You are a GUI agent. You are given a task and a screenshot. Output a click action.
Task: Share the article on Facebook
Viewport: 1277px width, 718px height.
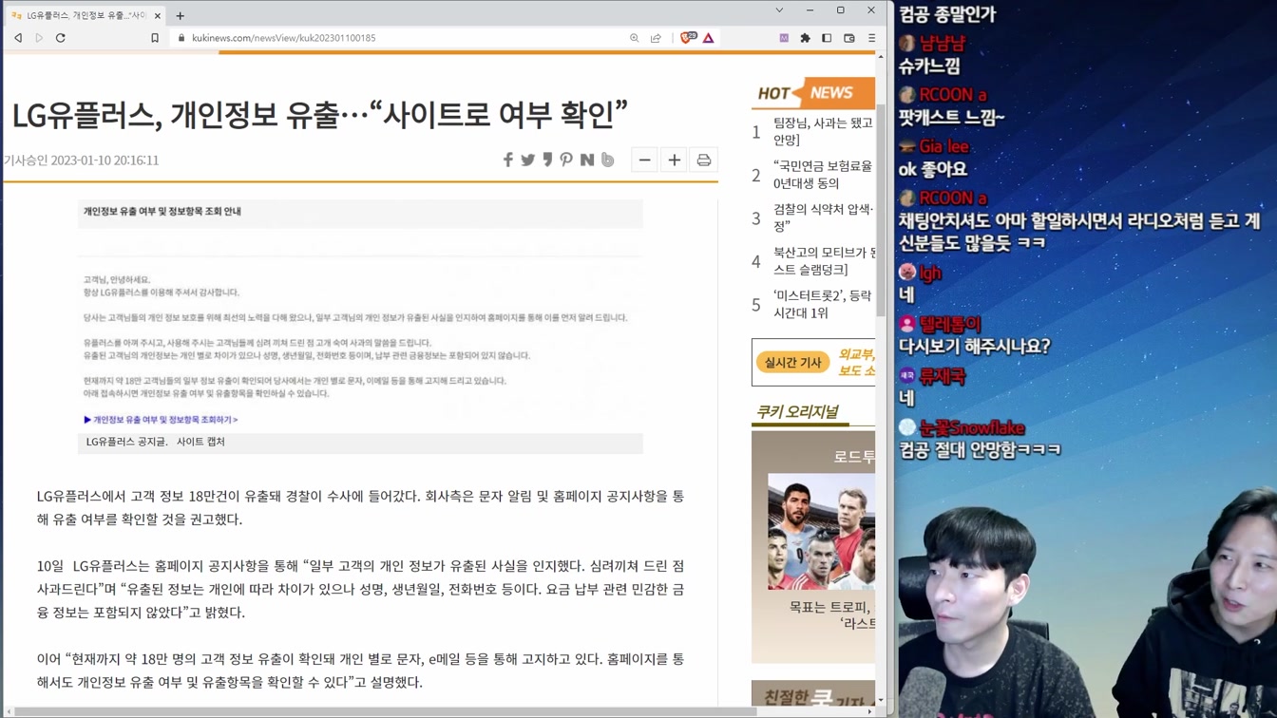click(508, 160)
